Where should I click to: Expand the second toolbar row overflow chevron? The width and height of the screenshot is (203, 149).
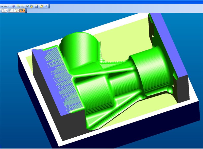[27, 12]
